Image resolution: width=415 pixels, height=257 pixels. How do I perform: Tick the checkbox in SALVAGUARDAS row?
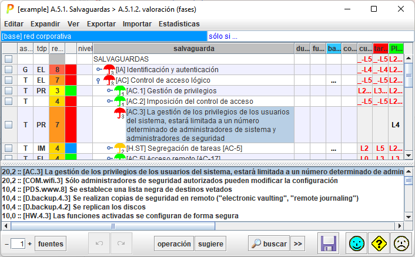coord(8,59)
